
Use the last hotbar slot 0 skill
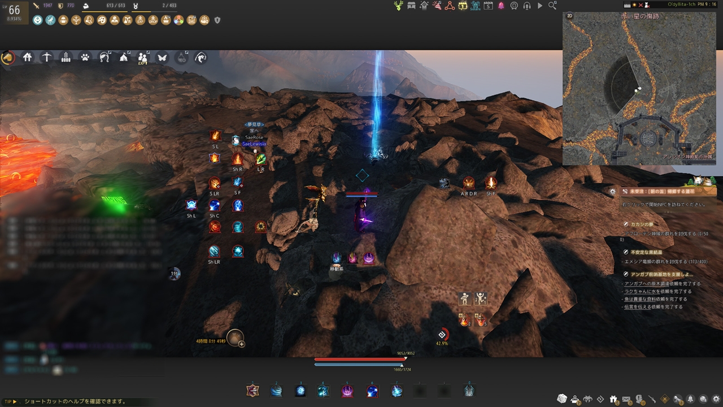pos(469,390)
